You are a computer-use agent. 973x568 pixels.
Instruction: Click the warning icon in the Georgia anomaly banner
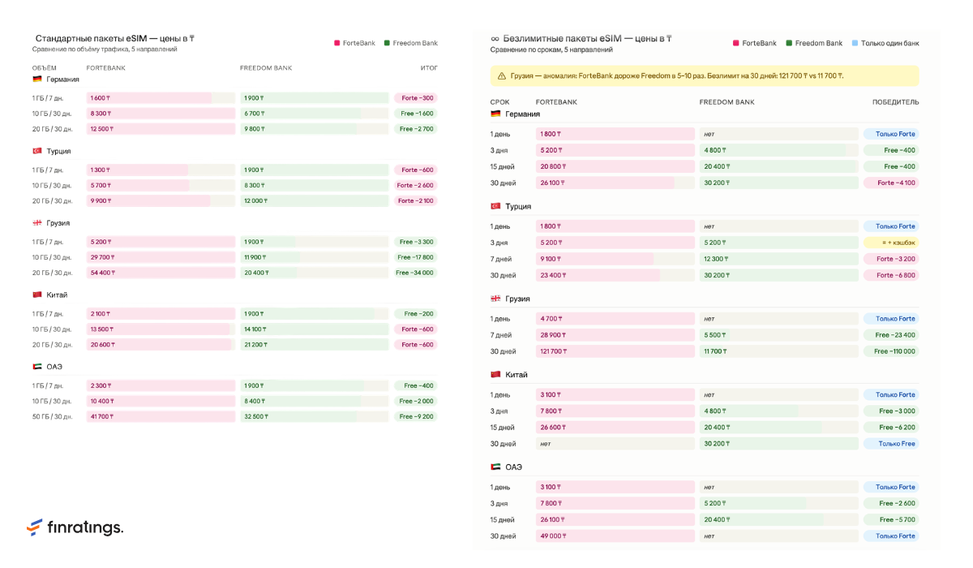503,75
